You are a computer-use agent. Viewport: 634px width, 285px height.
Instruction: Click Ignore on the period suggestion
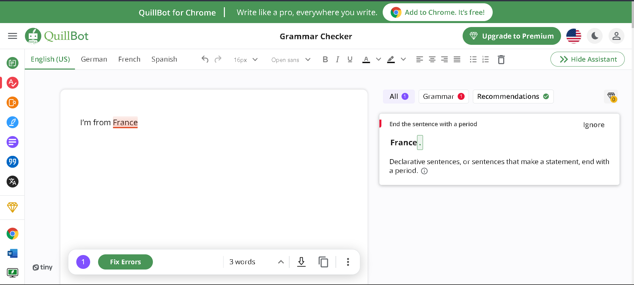(x=593, y=125)
